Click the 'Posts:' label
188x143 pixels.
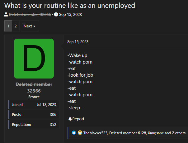(x=17, y=115)
